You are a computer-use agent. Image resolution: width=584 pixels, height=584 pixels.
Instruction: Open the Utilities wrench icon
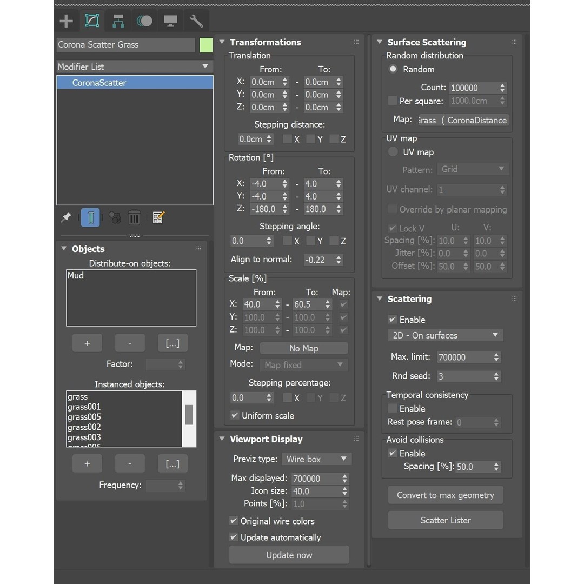click(196, 21)
